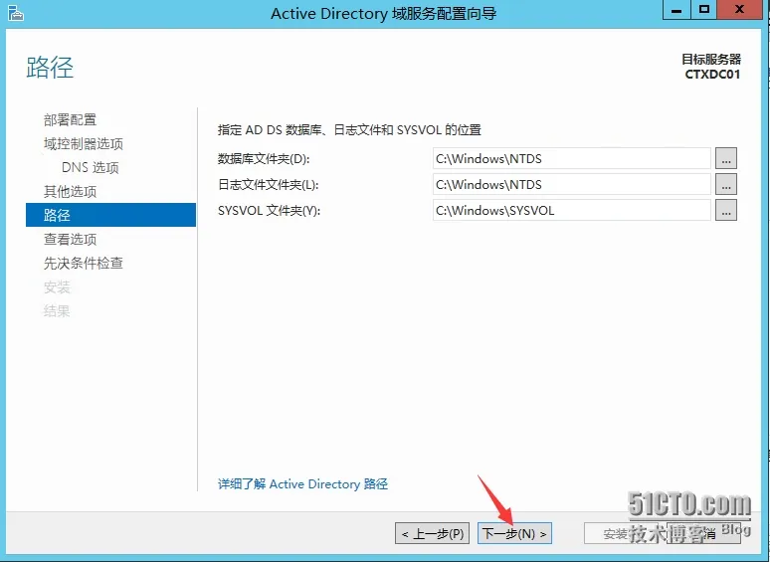Click the large 路径 page heading

pos(50,68)
